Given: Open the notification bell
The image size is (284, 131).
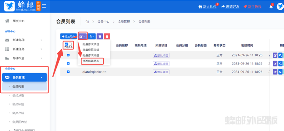Looking at the screenshot, I should [271, 7].
